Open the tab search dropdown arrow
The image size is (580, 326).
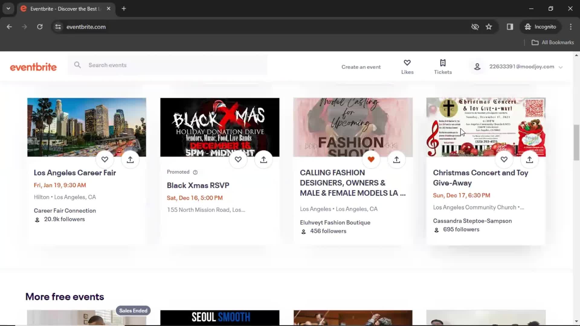pyautogui.click(x=8, y=9)
